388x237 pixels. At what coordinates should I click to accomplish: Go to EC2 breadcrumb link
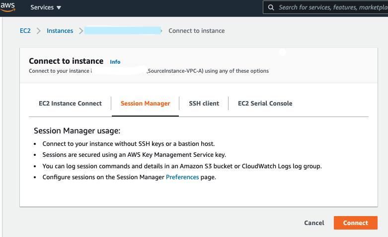25,31
